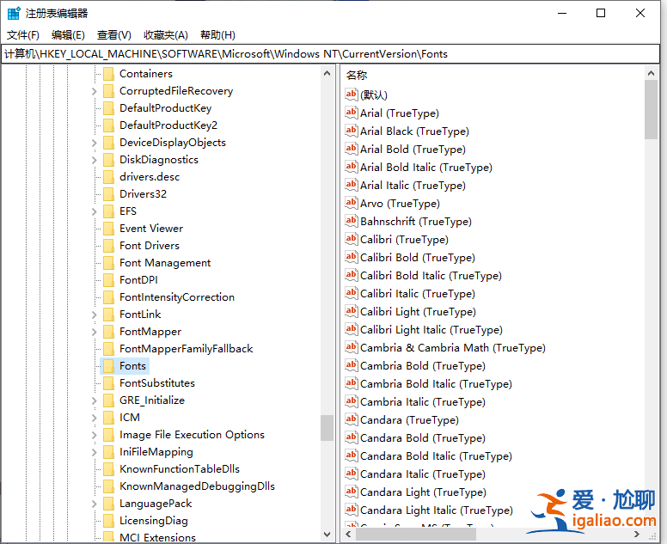
Task: Select the FontDPI folder icon
Action: coord(109,280)
